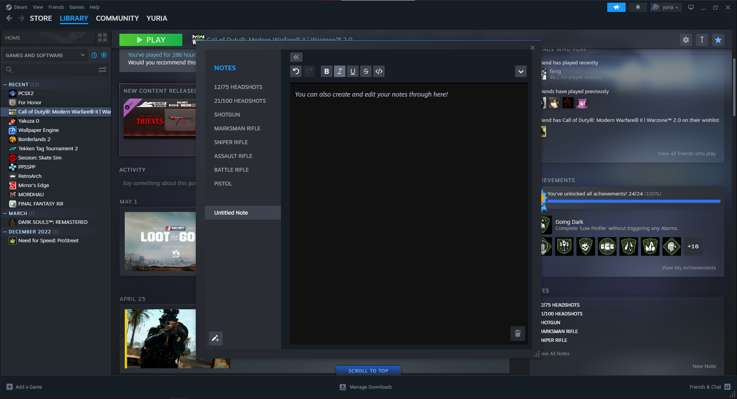This screenshot has height=399, width=737.
Task: Create a new note with pencil-plus icon
Action: point(216,338)
